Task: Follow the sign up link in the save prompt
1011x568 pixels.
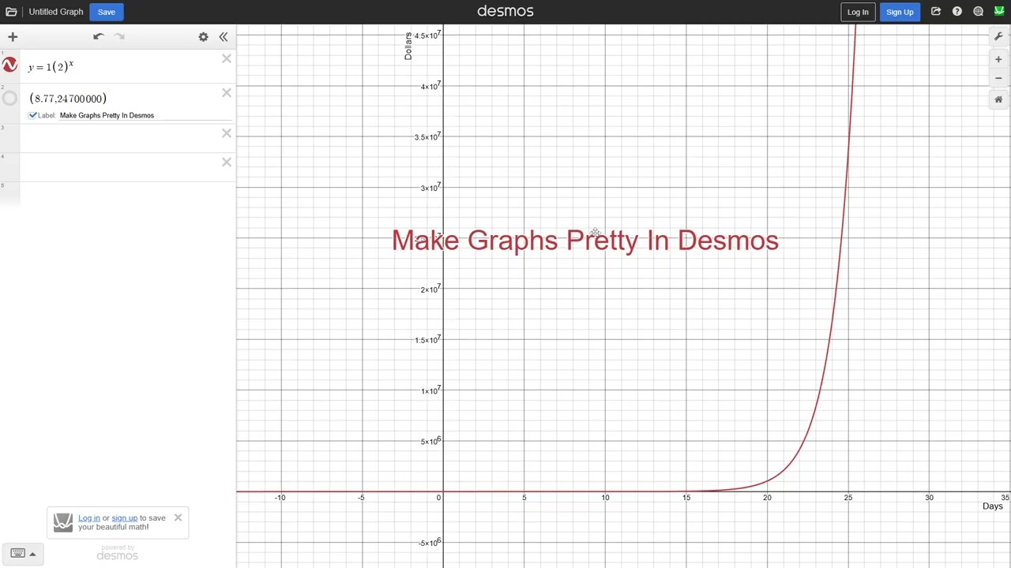Action: click(124, 518)
